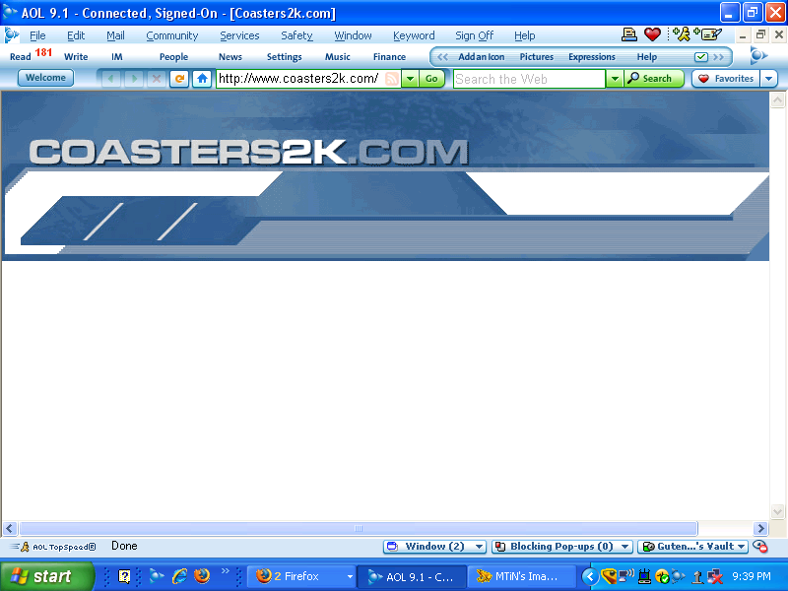Open the dropdown arrow beside Search the Web

[615, 79]
